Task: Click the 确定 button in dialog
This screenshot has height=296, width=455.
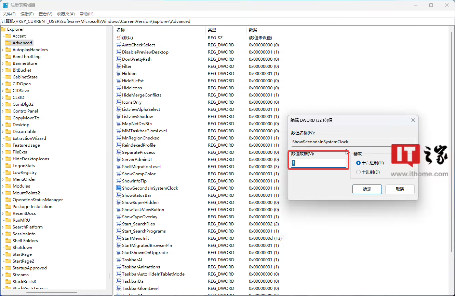Action: (367, 189)
